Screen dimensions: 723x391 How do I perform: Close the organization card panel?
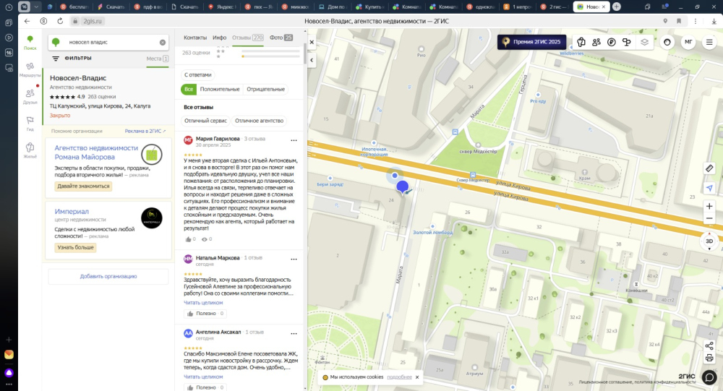(312, 42)
